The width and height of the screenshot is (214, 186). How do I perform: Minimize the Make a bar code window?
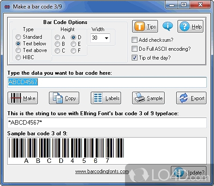(172, 5)
